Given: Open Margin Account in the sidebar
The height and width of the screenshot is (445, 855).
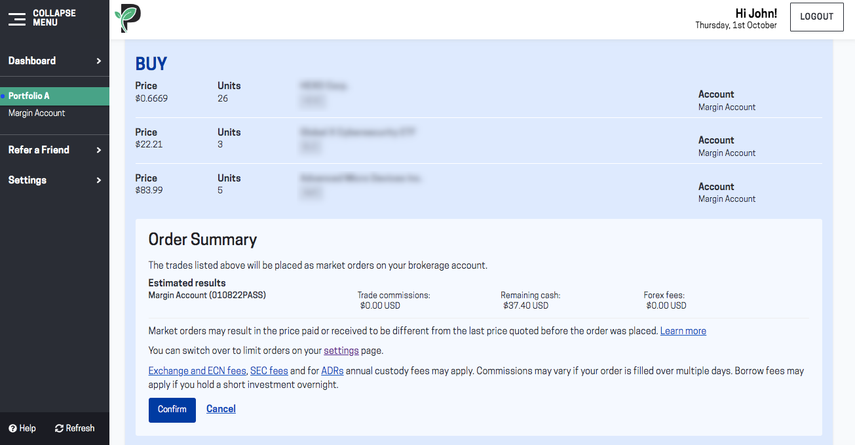Looking at the screenshot, I should click(37, 113).
